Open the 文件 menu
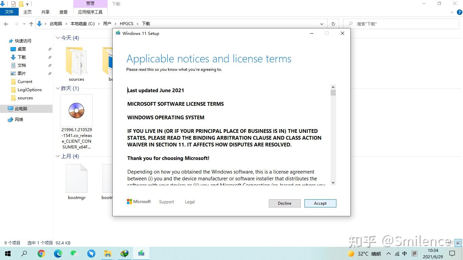 click(x=9, y=12)
